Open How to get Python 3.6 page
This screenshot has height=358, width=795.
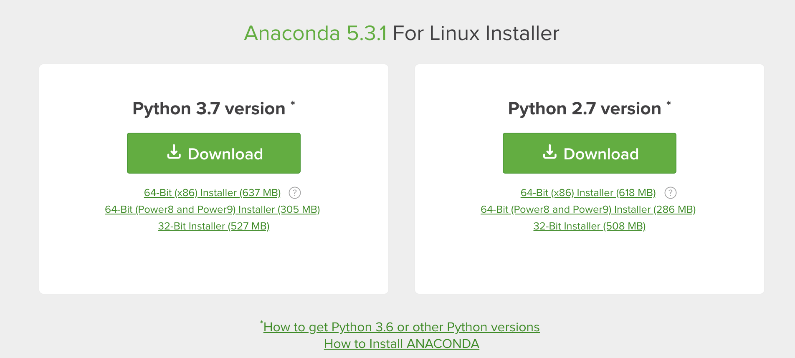[401, 327]
